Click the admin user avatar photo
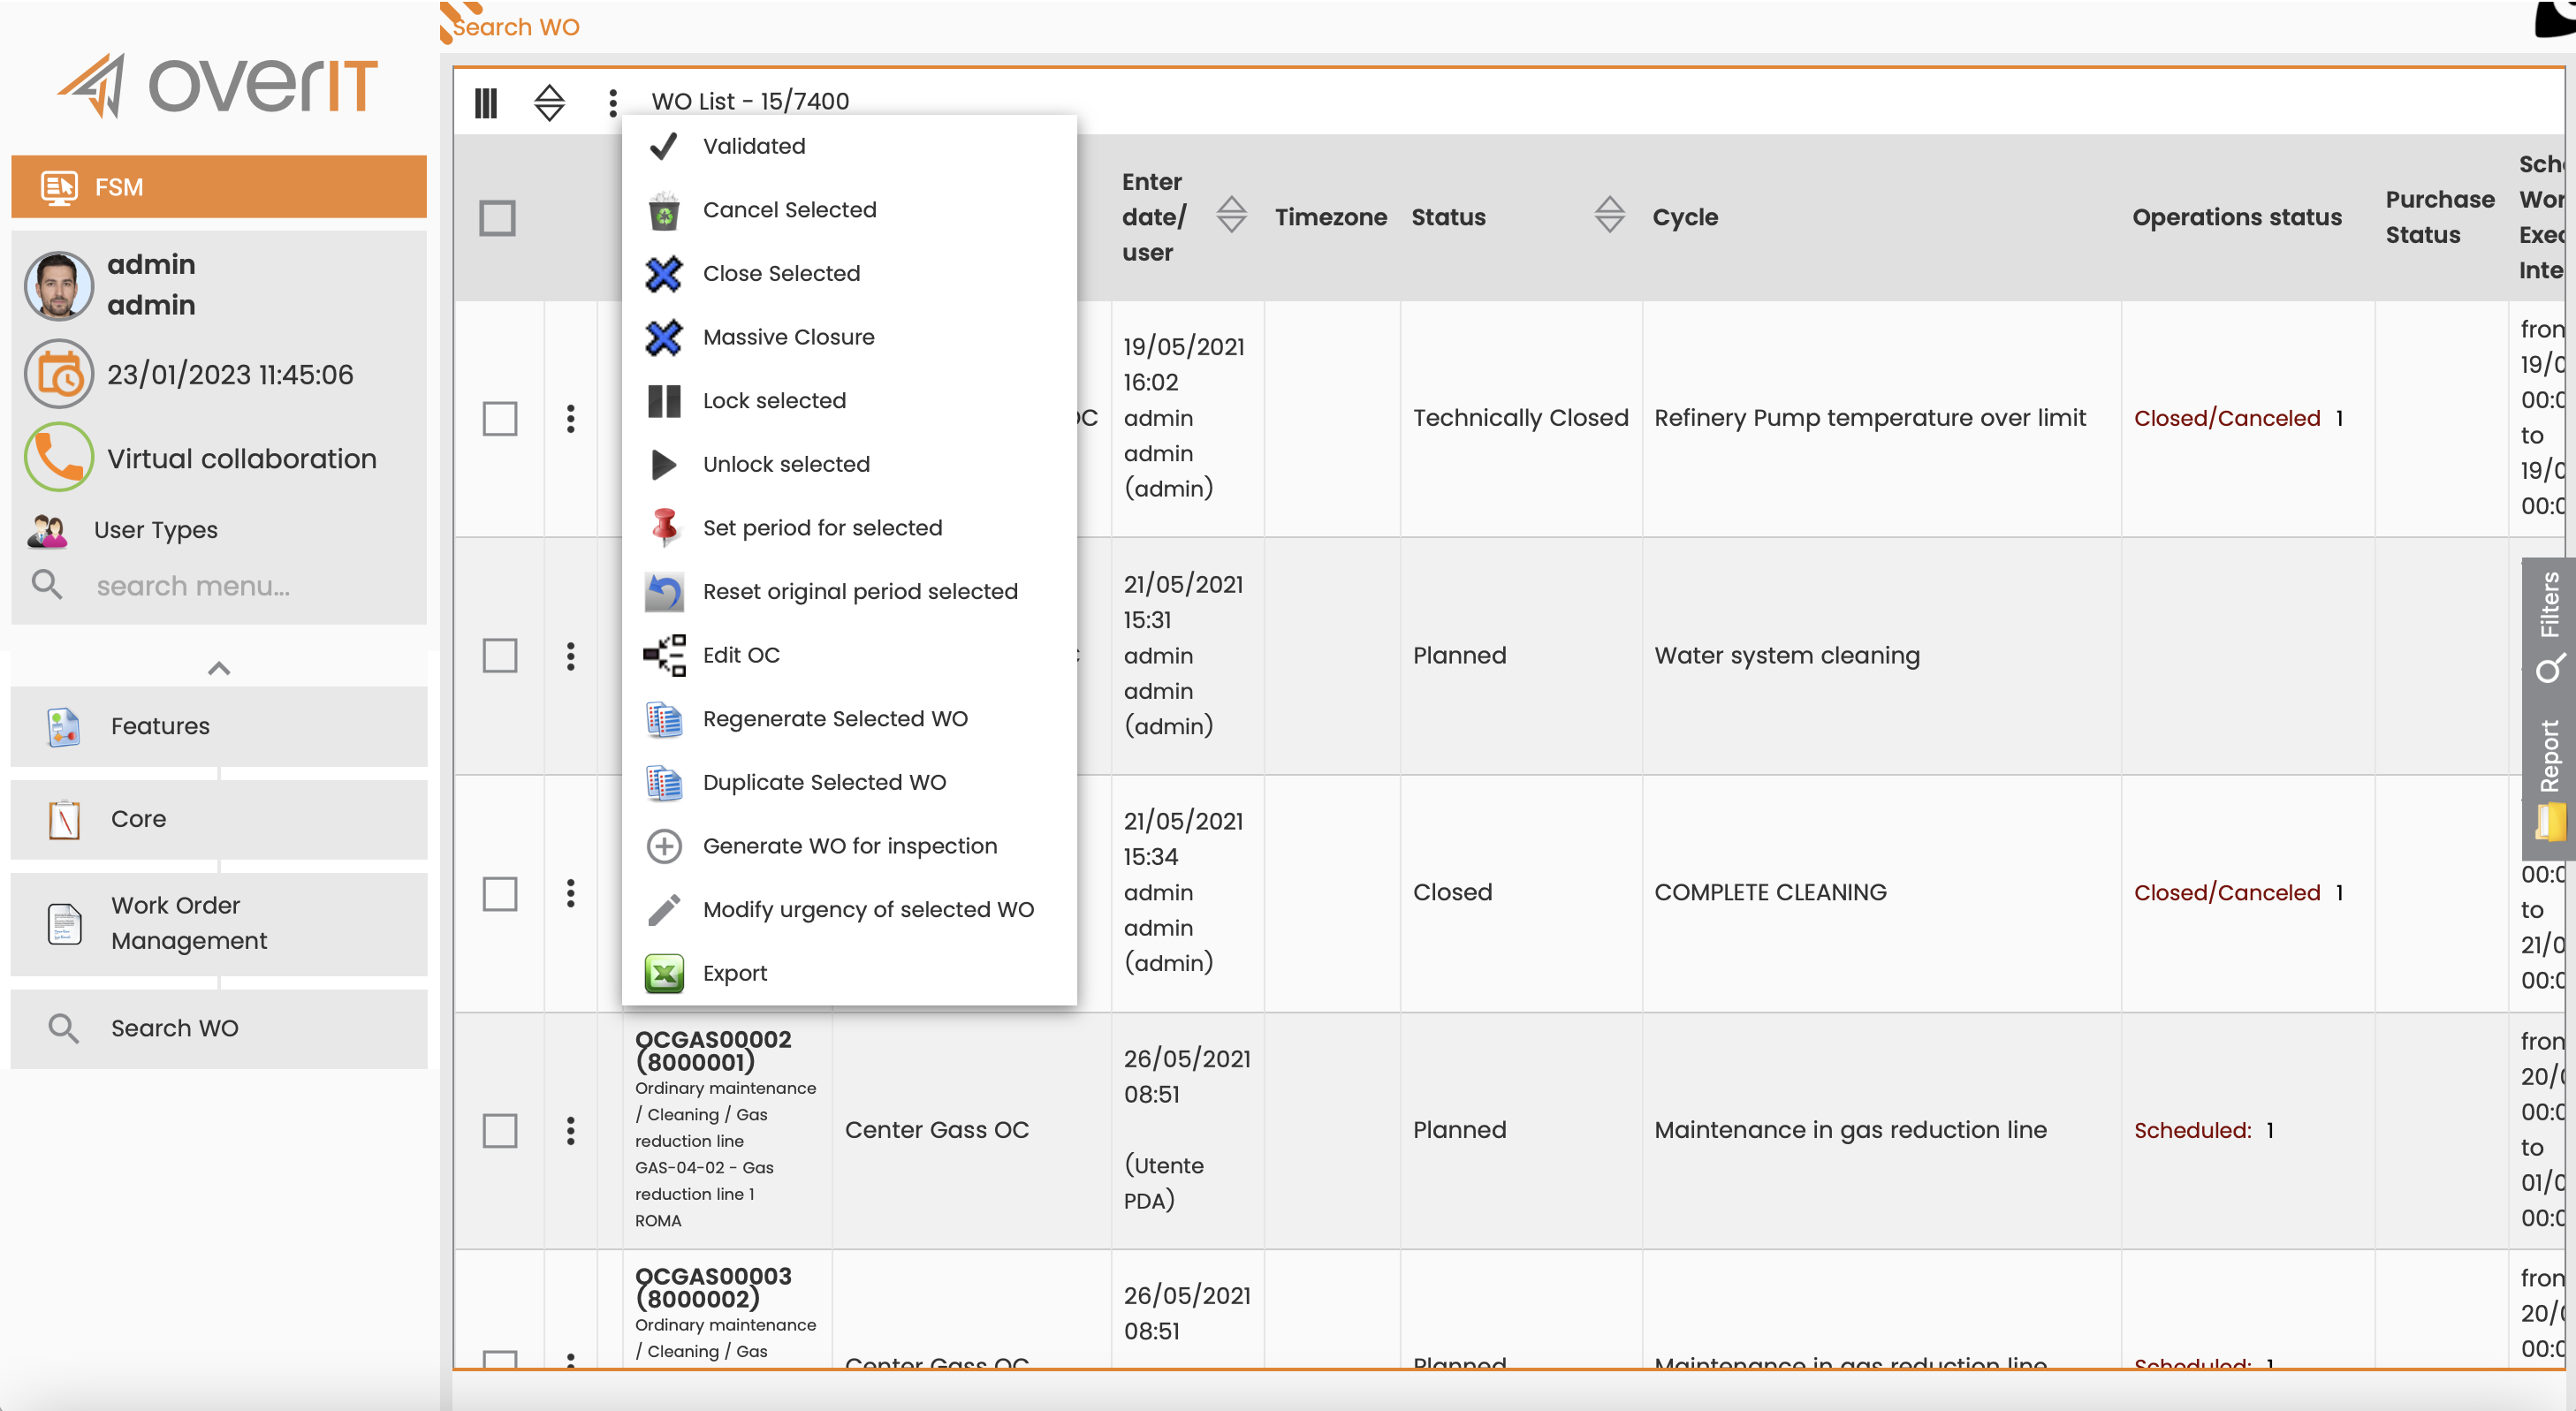 pos(59,286)
